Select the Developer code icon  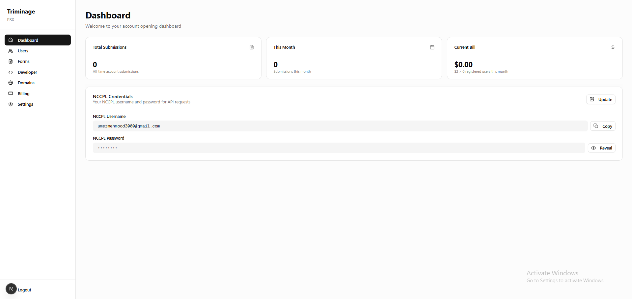11,72
